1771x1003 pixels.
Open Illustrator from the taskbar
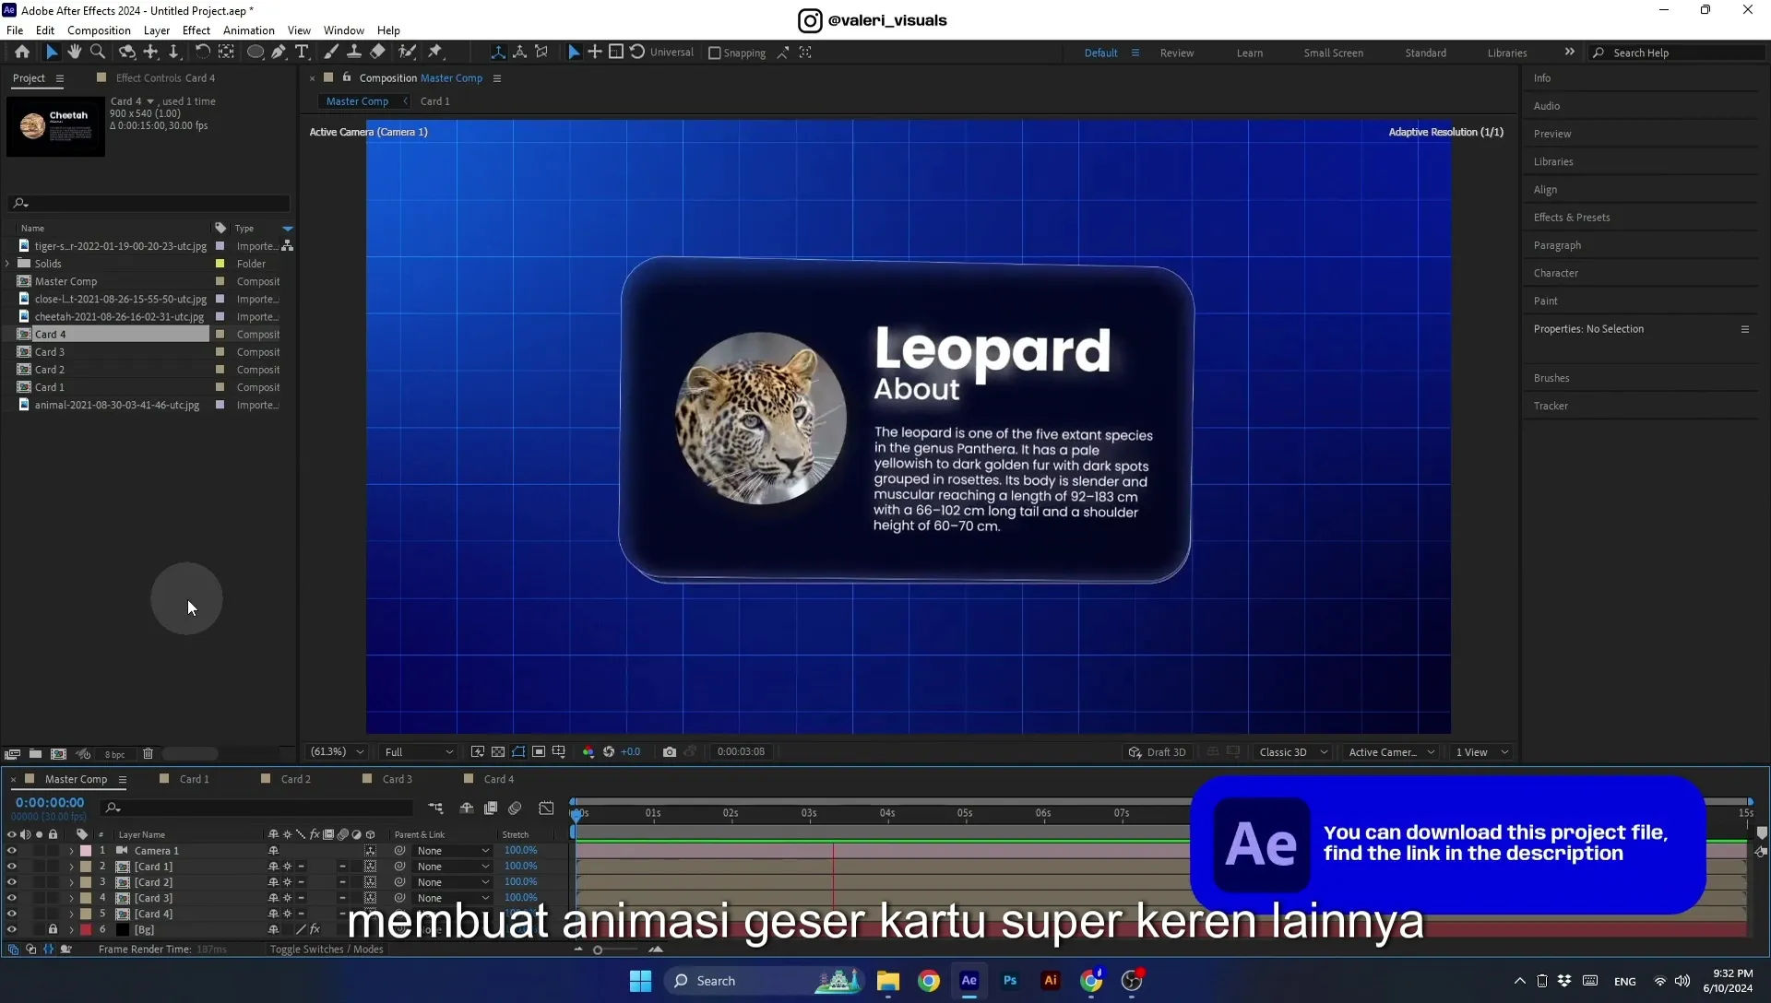1051,981
